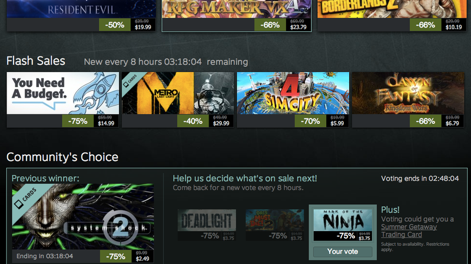Open the Resident Evil sale banner
This screenshot has width=471, height=264.
(x=81, y=9)
